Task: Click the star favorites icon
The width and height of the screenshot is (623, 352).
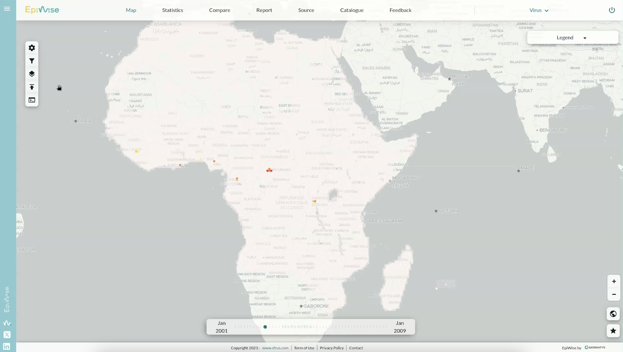Action: coord(613,331)
